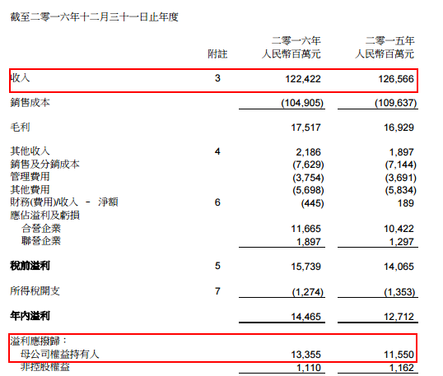Select the 2016 revenue figure 122,422
The width and height of the screenshot is (443, 376).
303,79
